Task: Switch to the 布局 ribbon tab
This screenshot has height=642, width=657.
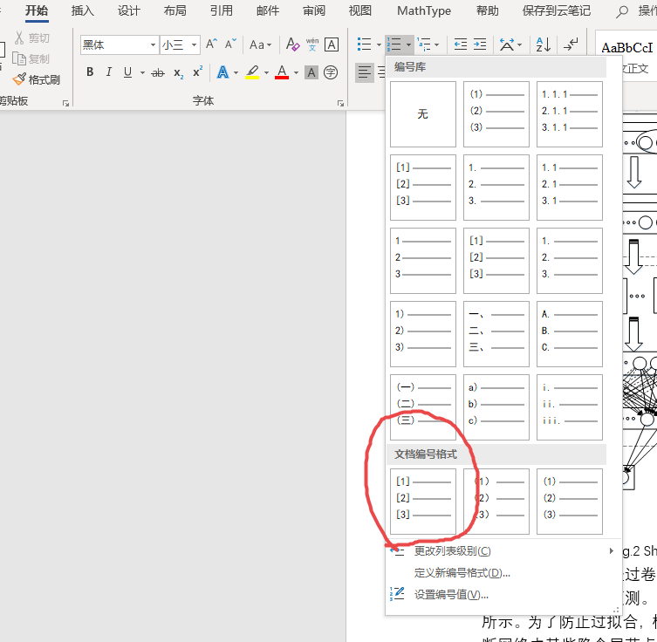Action: point(175,10)
